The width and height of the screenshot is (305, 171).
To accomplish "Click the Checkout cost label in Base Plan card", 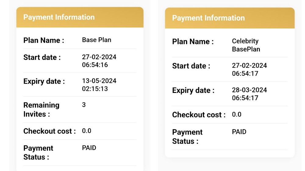I will (49, 131).
